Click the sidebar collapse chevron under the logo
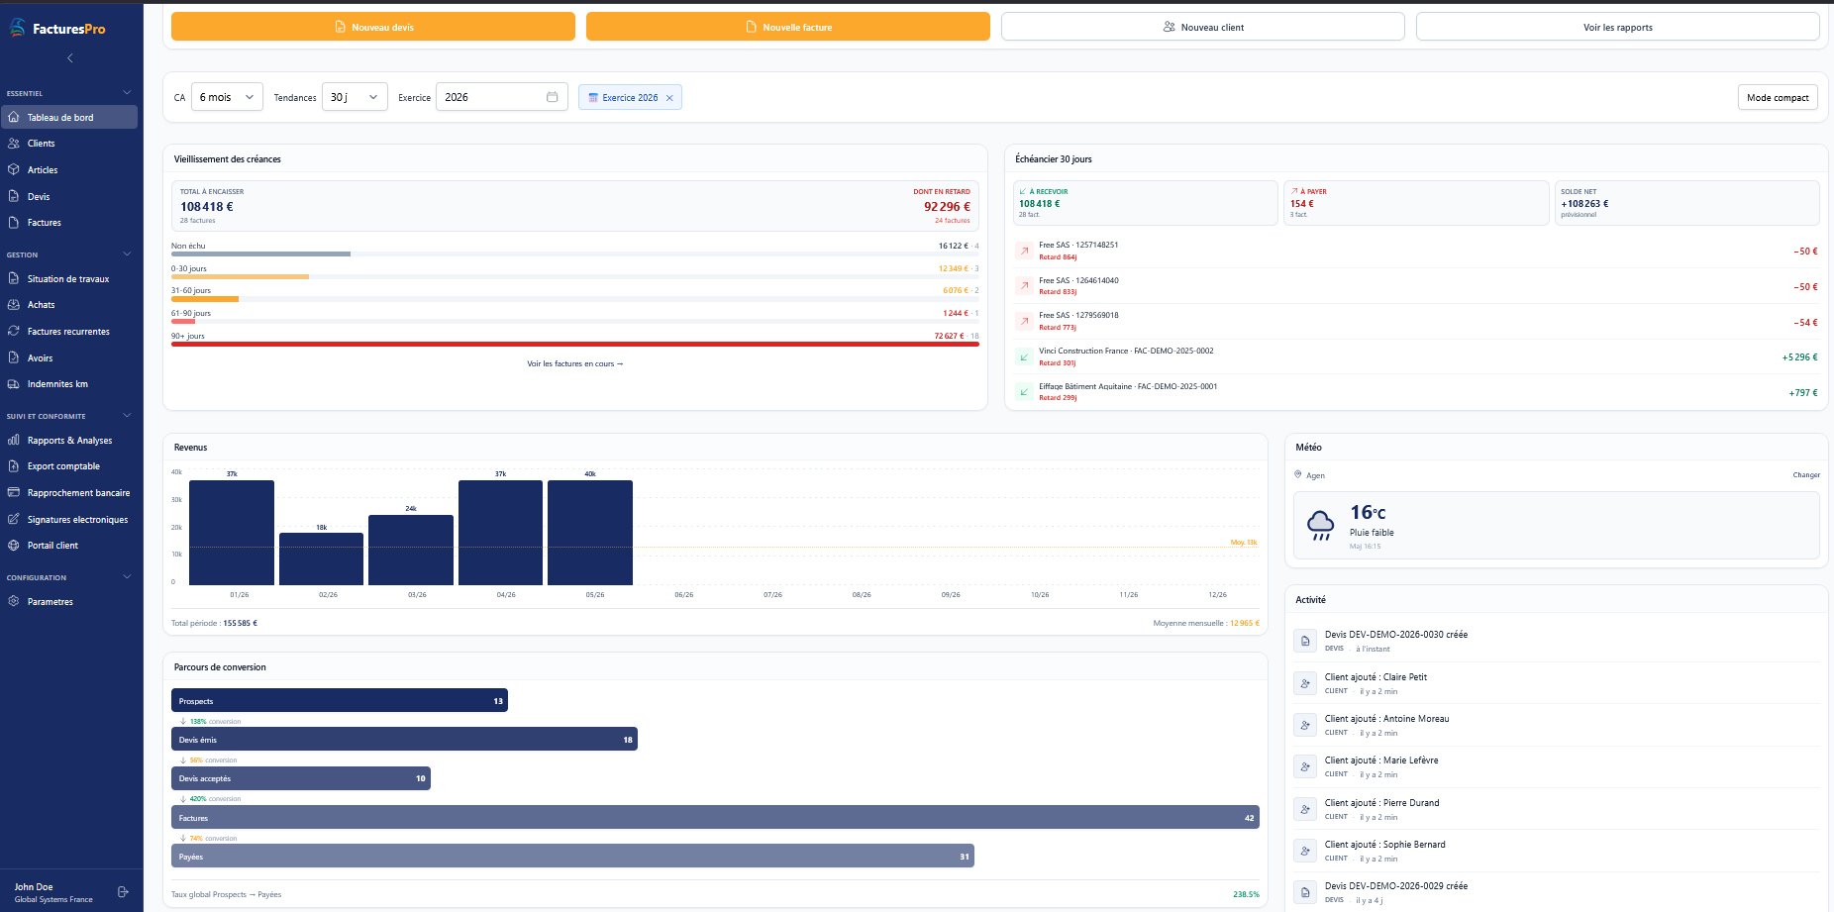 (x=70, y=58)
